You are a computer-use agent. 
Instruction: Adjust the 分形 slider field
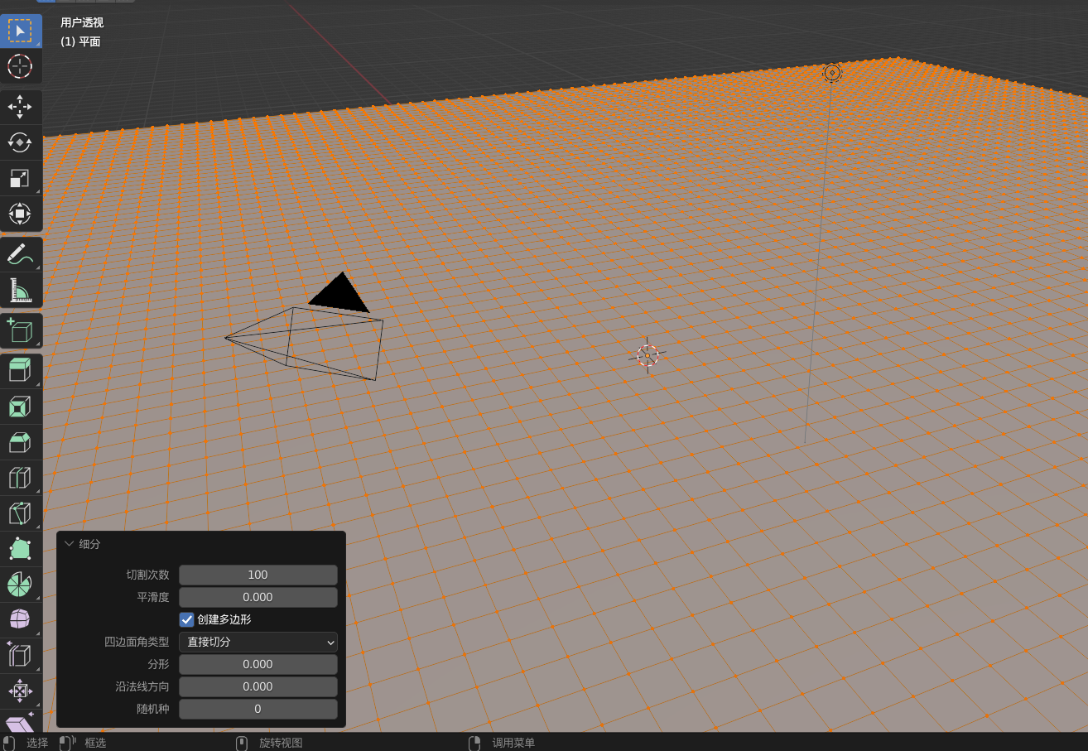[258, 664]
